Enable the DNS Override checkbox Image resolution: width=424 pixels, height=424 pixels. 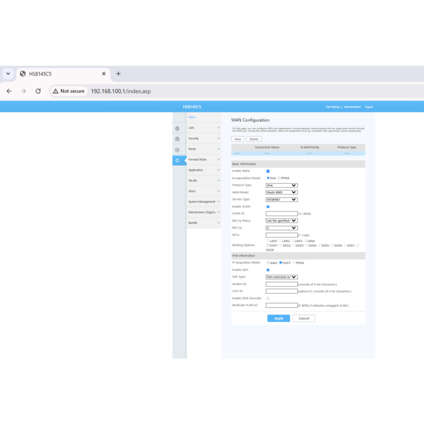(268, 298)
